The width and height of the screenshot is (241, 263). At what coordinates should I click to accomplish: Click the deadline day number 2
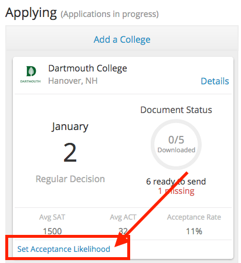[70, 152]
